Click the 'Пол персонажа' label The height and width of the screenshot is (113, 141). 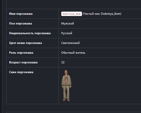pyautogui.click(x=21, y=24)
